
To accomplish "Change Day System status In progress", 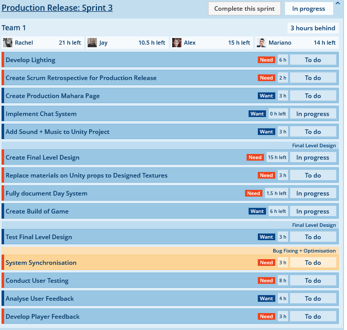I will [313, 193].
